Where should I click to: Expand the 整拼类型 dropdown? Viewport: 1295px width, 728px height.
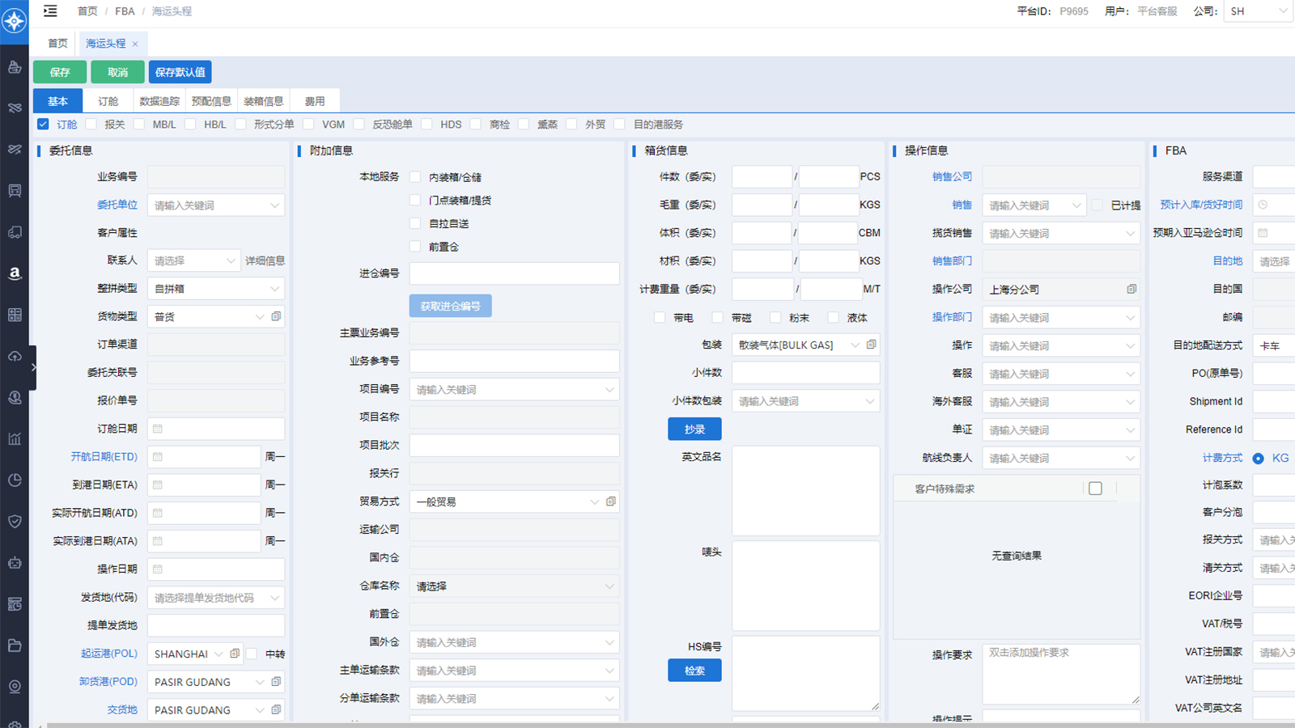215,289
